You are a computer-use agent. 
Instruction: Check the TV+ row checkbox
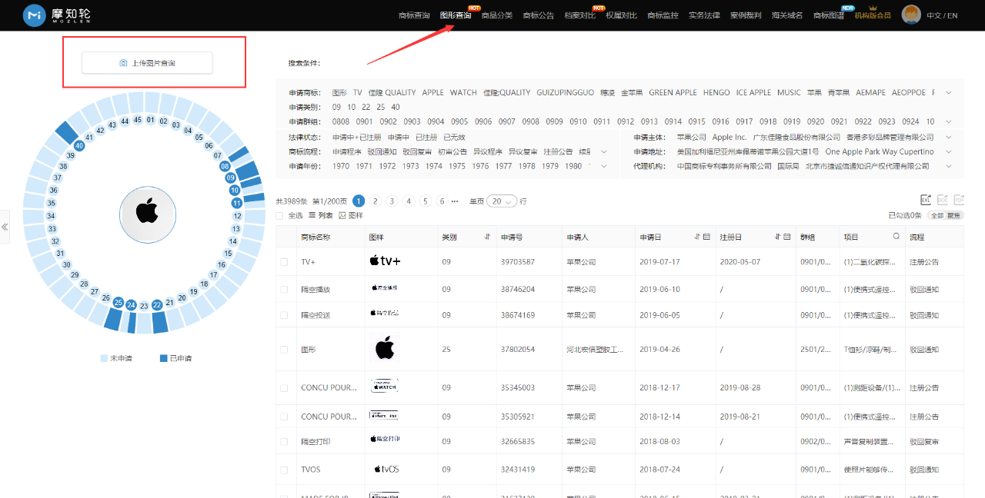point(284,262)
